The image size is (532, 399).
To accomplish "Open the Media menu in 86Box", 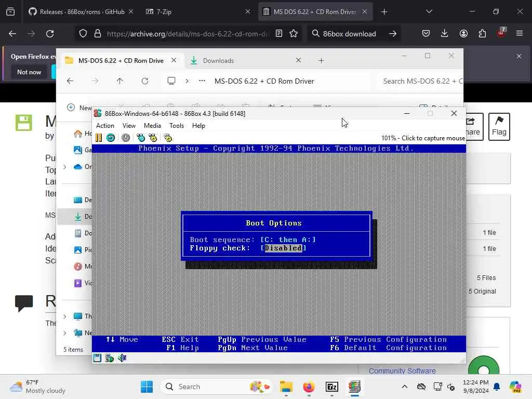I will [152, 126].
